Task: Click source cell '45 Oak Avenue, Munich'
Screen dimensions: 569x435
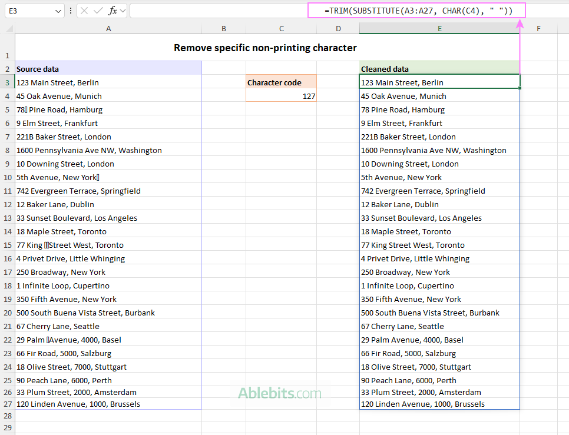Action: click(x=108, y=95)
